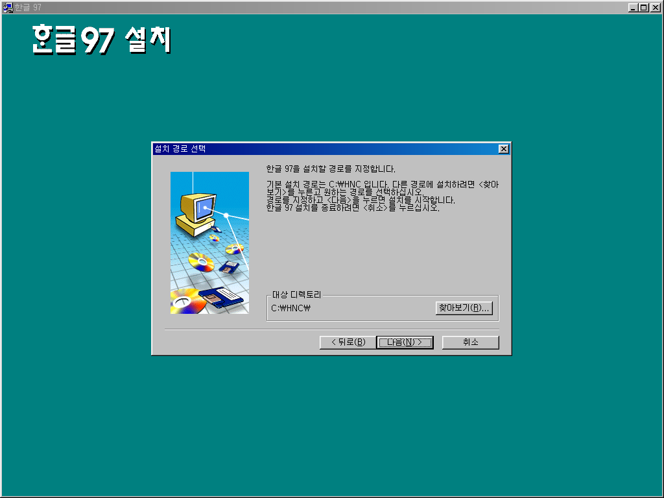Close the main 한글 97 setup window
The height and width of the screenshot is (498, 664).
(656, 7)
